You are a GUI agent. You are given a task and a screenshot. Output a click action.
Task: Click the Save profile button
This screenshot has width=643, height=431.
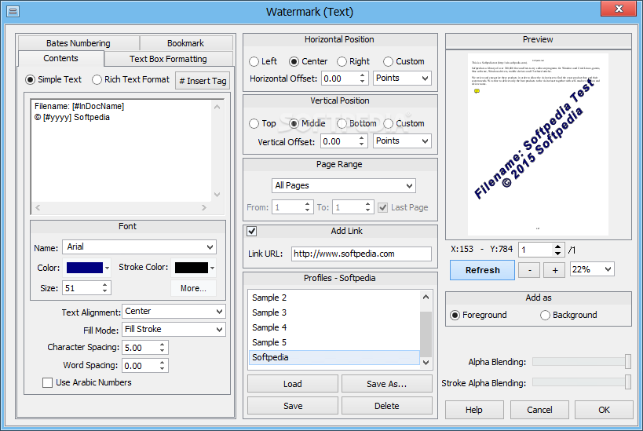pyautogui.click(x=293, y=406)
